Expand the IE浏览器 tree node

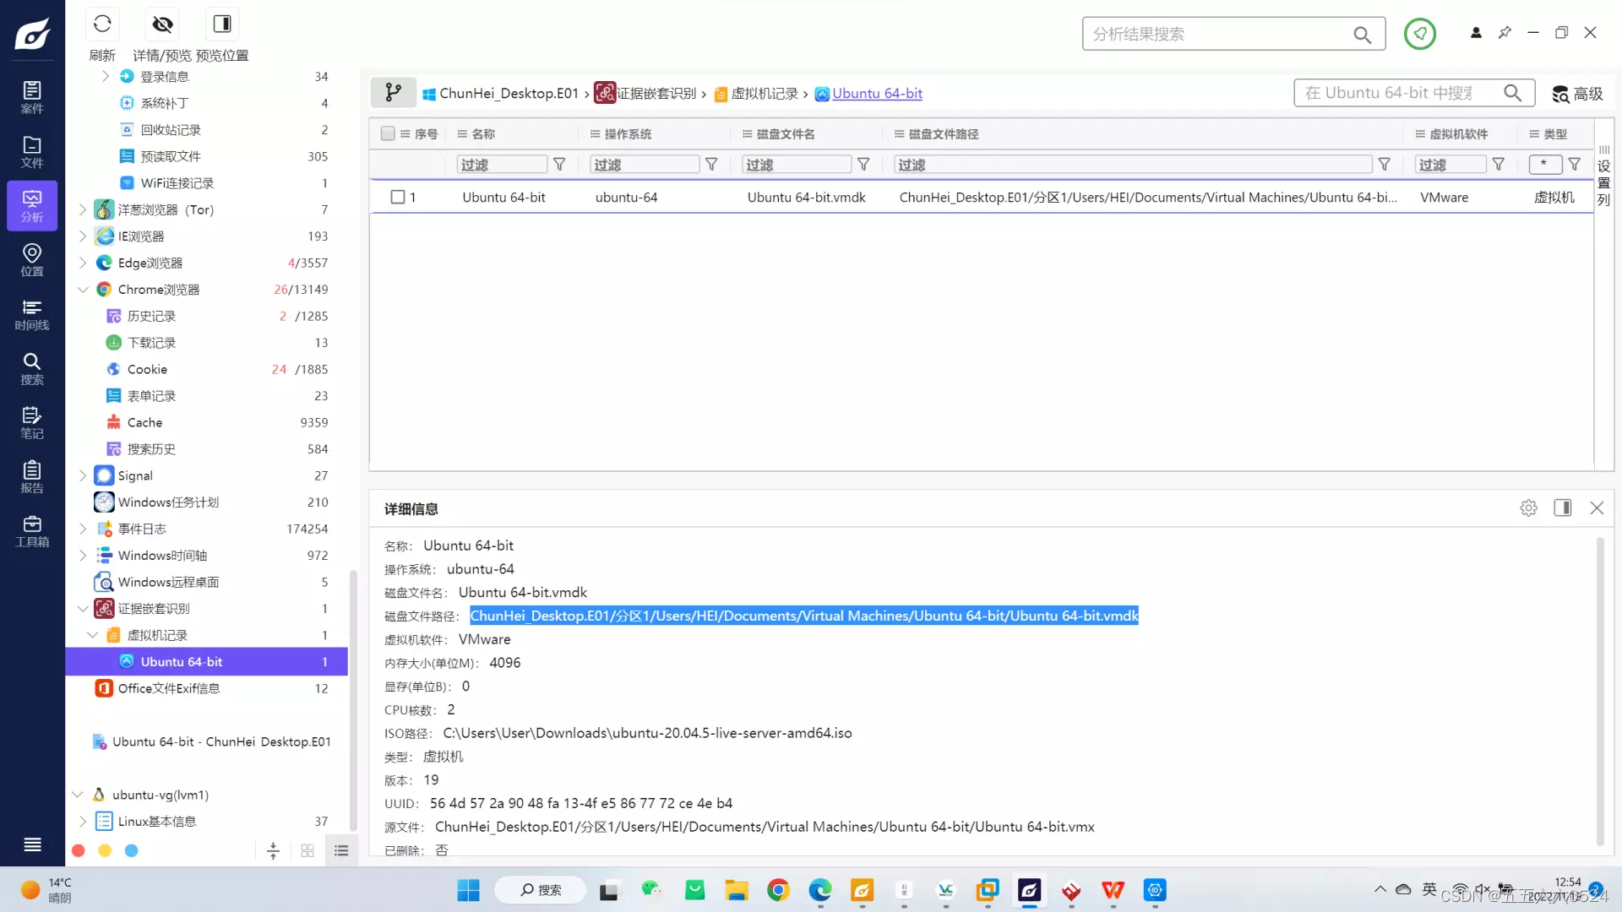tap(83, 236)
